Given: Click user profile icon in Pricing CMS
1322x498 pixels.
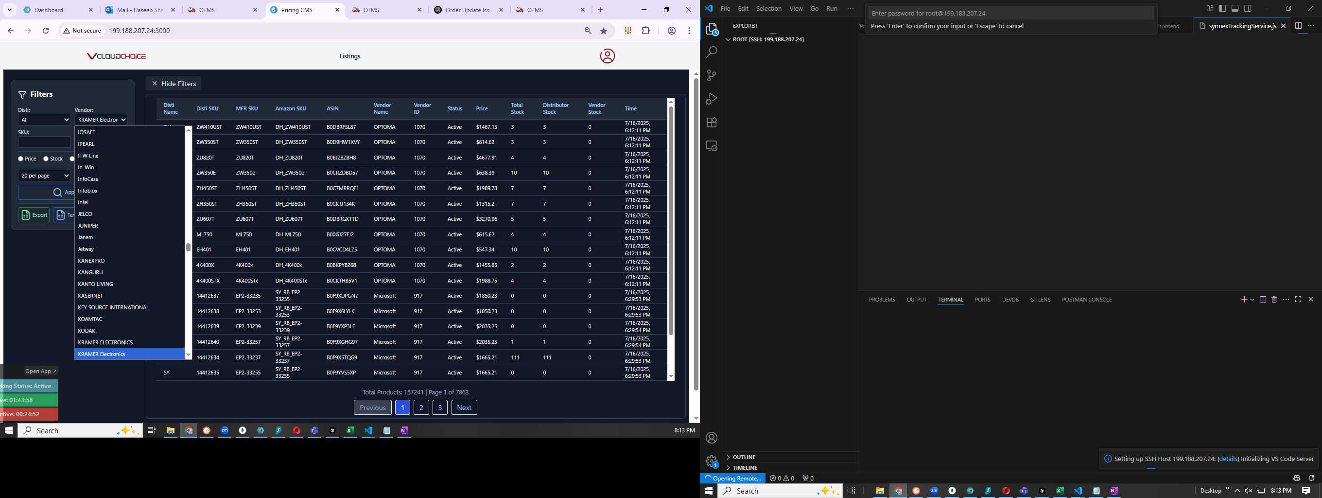Looking at the screenshot, I should pyautogui.click(x=607, y=56).
